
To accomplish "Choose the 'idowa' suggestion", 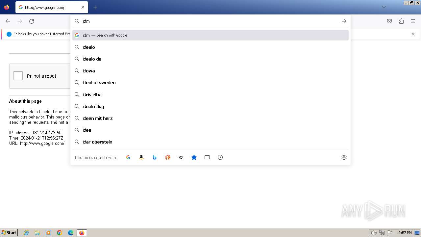I will pos(210,71).
